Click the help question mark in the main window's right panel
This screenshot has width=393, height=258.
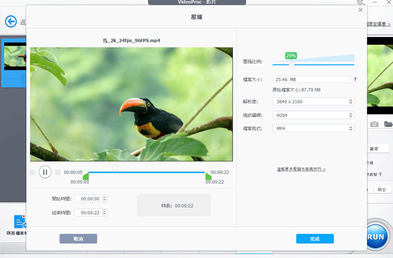click(x=380, y=174)
